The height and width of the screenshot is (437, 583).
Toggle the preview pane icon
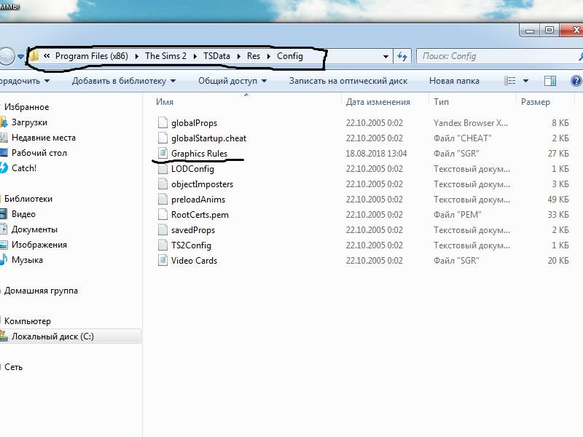pyautogui.click(x=550, y=81)
